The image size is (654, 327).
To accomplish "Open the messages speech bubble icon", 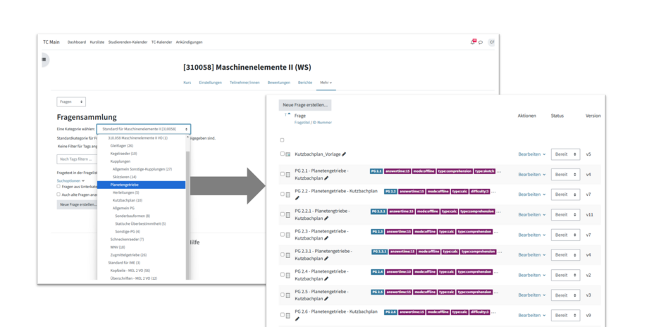I will click(x=481, y=42).
